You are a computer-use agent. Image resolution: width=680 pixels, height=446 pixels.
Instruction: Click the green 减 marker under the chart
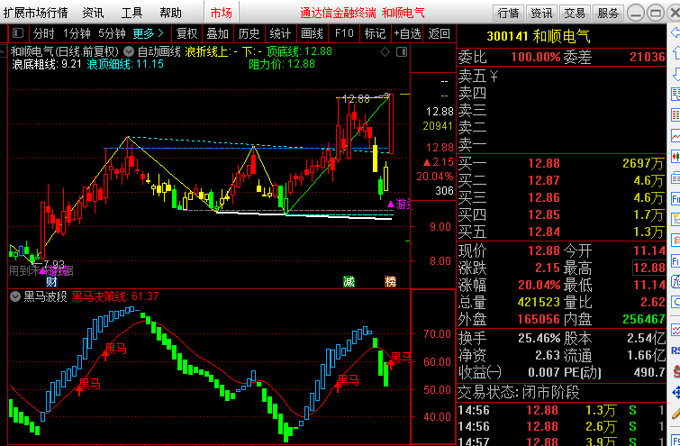[x=349, y=282]
